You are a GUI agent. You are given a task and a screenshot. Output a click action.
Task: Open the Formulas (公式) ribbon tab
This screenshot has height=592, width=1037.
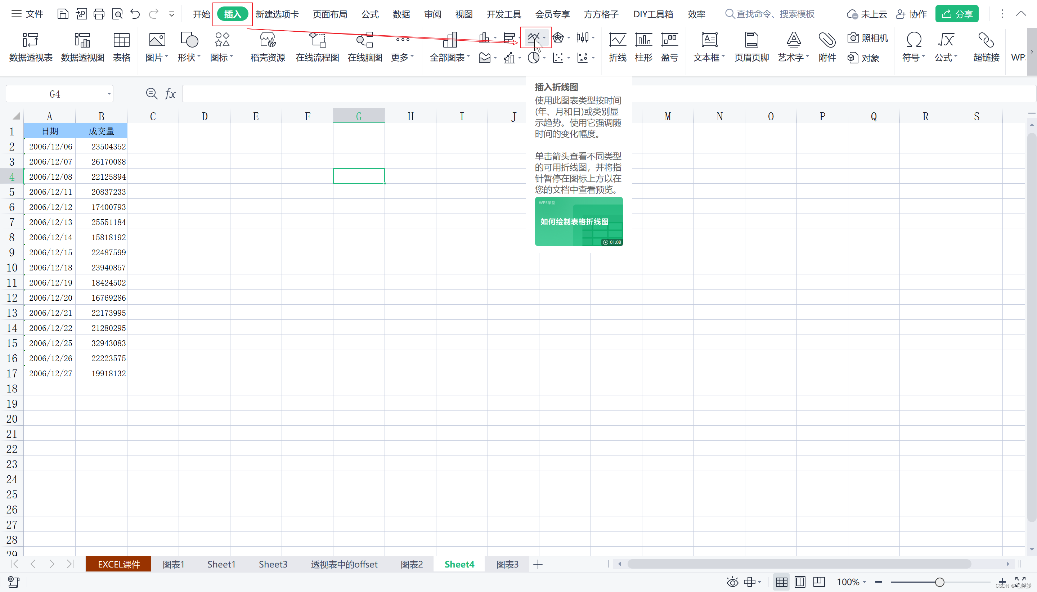[370, 14]
